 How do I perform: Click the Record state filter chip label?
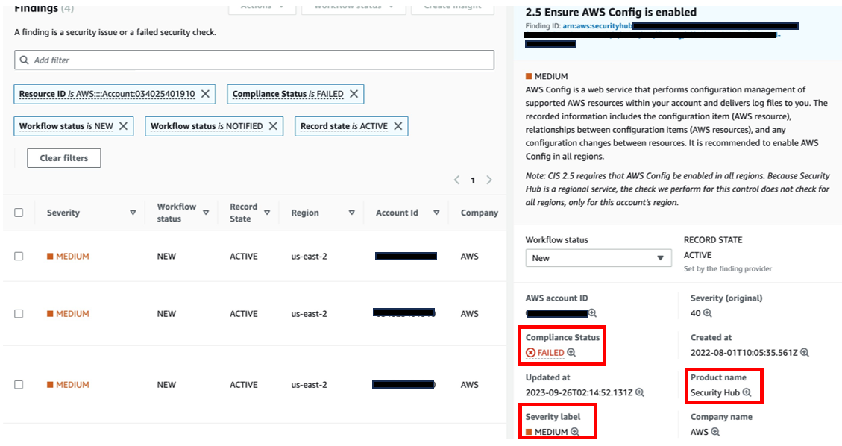[x=345, y=126]
